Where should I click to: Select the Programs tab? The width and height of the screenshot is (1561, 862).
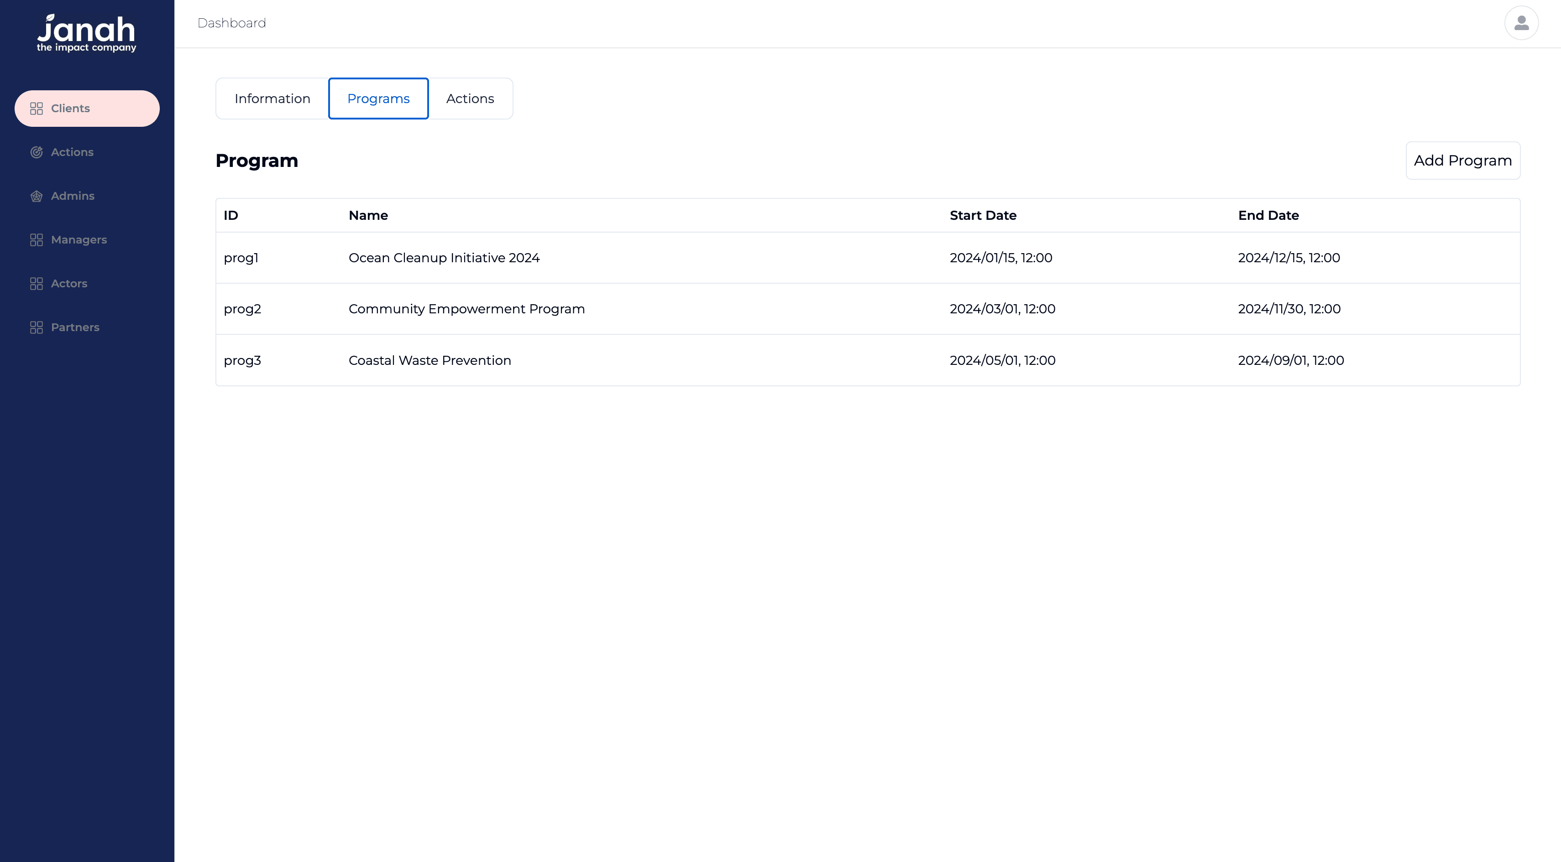[x=378, y=99]
